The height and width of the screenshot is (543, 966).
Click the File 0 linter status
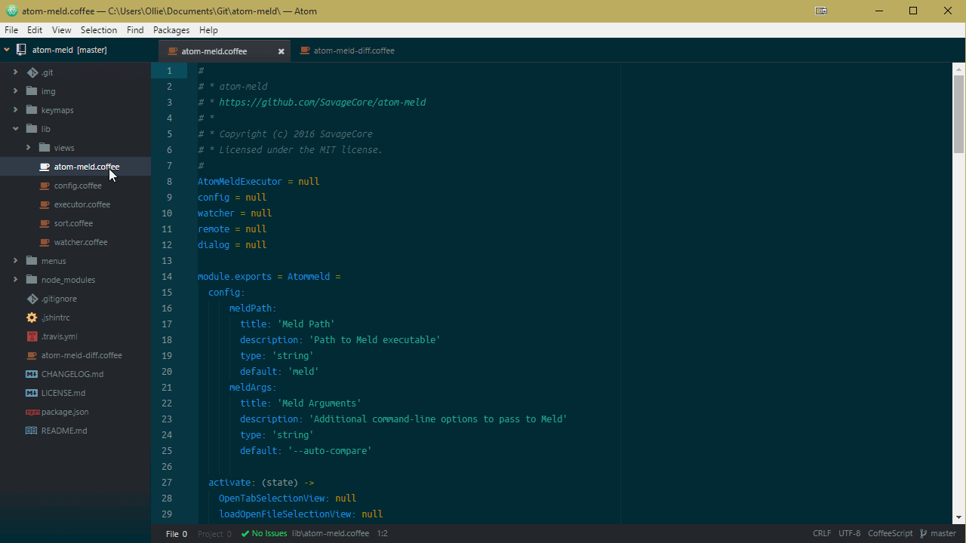tap(177, 534)
